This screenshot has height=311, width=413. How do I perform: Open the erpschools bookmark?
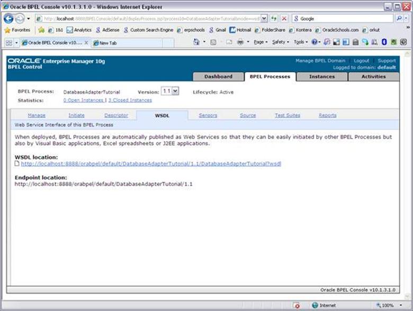pos(191,30)
